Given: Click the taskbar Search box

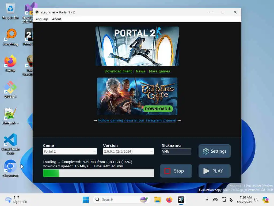Looking at the screenshot, I should (x=122, y=200).
